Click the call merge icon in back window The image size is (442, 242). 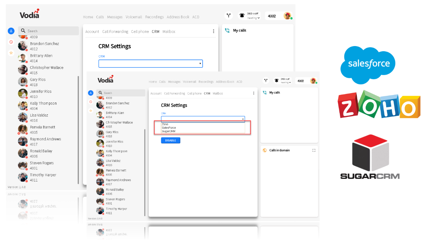pyautogui.click(x=229, y=16)
